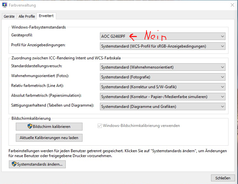Close the Farbverwaltung window with X

[232, 5]
